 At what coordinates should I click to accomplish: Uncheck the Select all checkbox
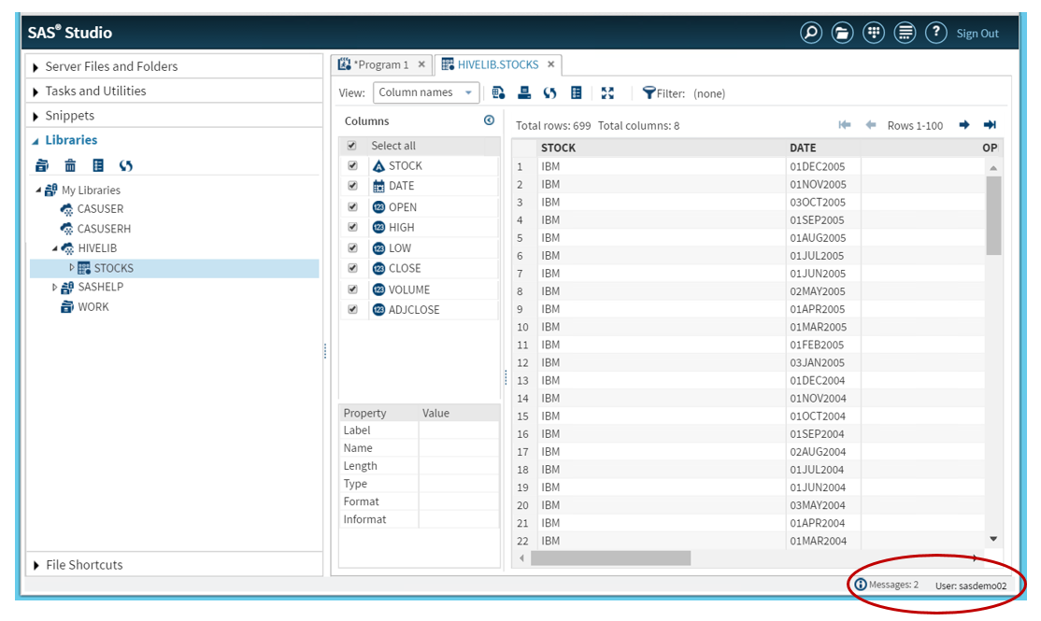tap(352, 146)
